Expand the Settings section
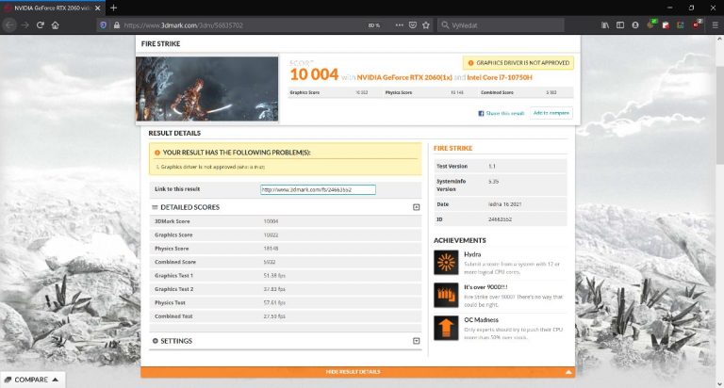This screenshot has width=724, height=388. click(x=416, y=341)
